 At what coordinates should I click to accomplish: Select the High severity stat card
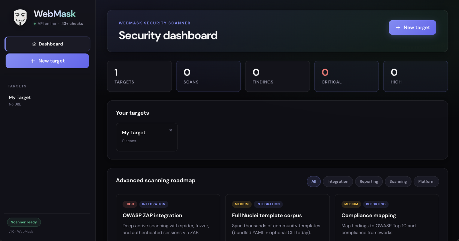click(x=415, y=76)
